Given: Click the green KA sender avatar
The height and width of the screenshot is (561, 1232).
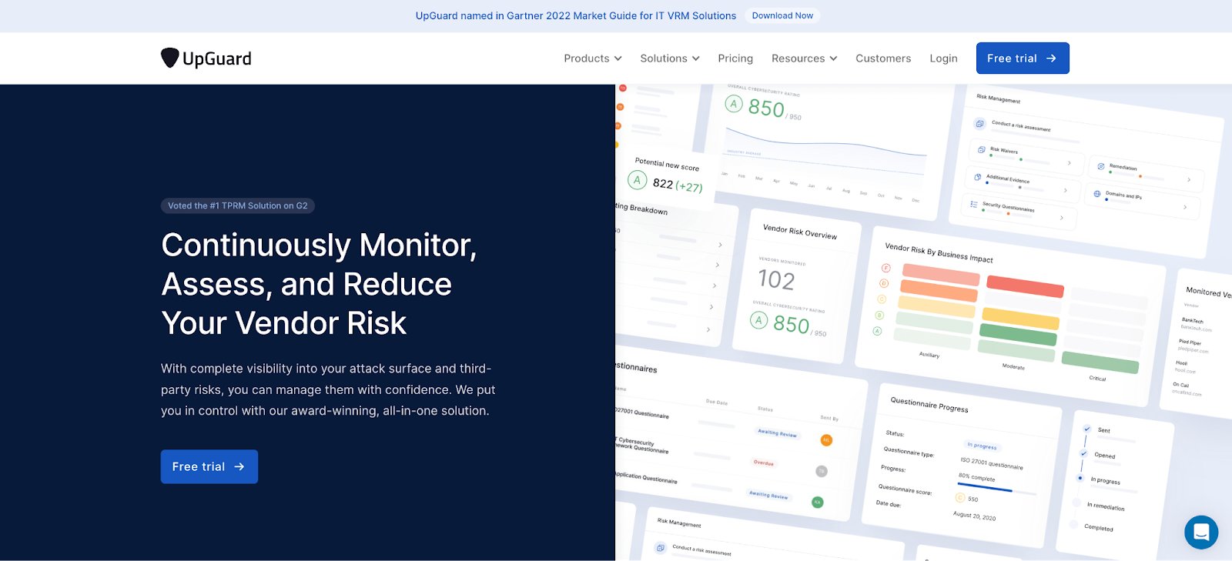Looking at the screenshot, I should (x=818, y=502).
